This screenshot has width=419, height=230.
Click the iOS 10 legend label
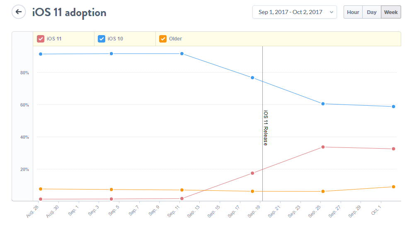(x=115, y=39)
